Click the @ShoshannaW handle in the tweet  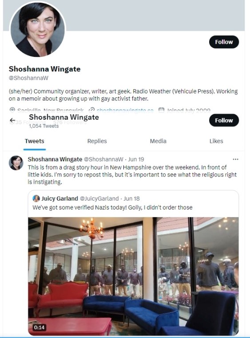103,159
